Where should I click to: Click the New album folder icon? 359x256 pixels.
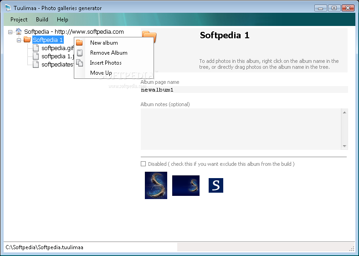click(79, 42)
